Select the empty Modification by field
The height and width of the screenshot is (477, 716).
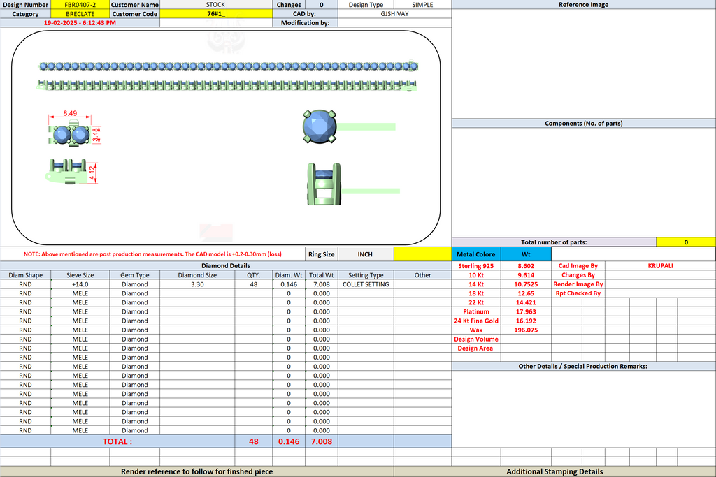(x=394, y=23)
